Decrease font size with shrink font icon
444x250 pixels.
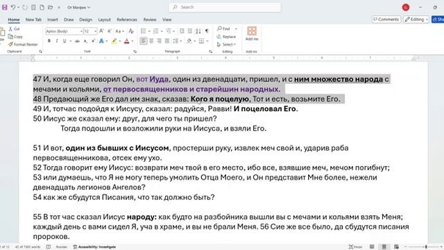click(110, 31)
